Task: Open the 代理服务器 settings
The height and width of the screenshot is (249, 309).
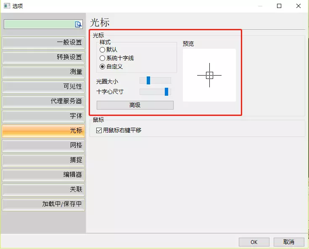Action: click(43, 101)
